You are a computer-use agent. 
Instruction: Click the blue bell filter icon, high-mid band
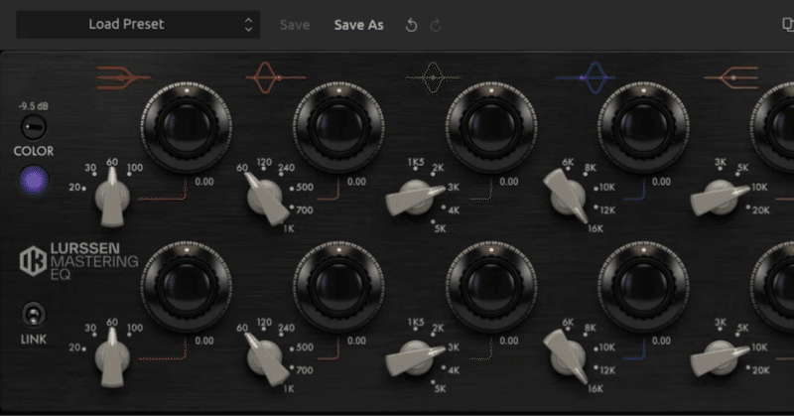coord(586,78)
